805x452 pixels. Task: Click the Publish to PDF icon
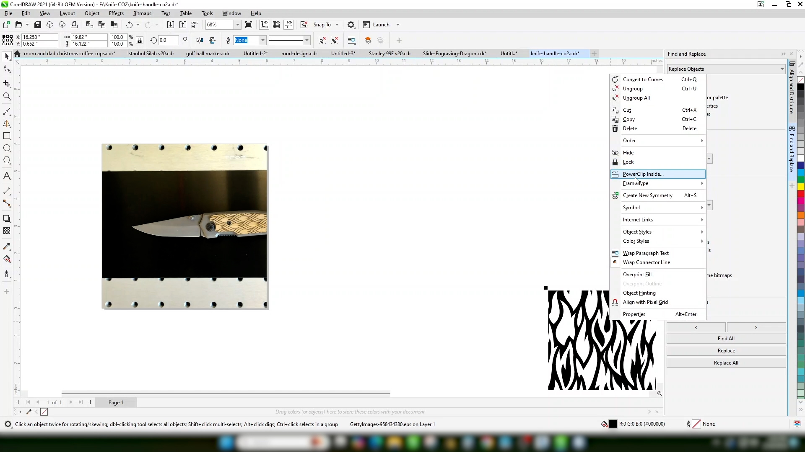(195, 25)
